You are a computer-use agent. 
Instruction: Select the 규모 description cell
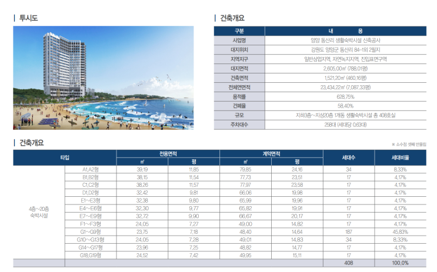click(x=346, y=115)
